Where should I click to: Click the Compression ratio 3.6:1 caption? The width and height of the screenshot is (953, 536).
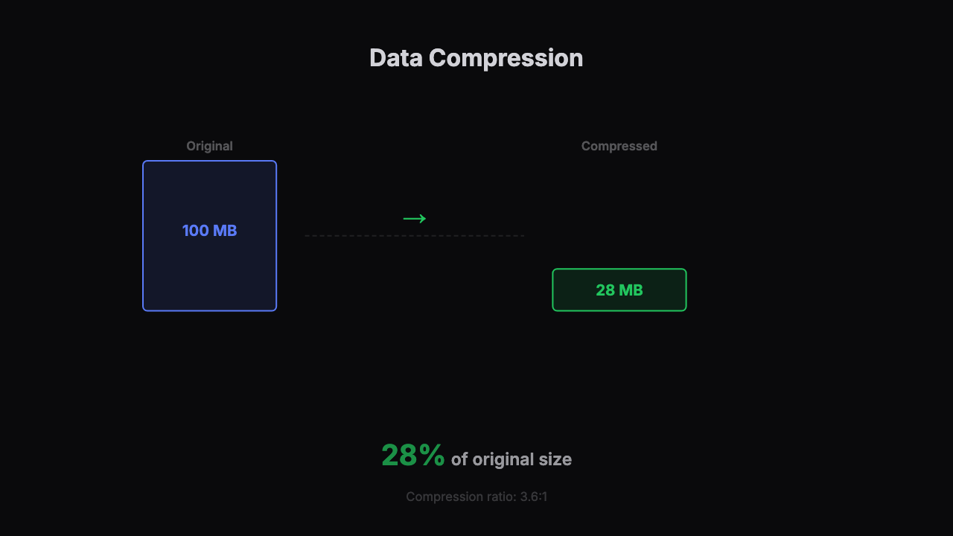coord(476,497)
